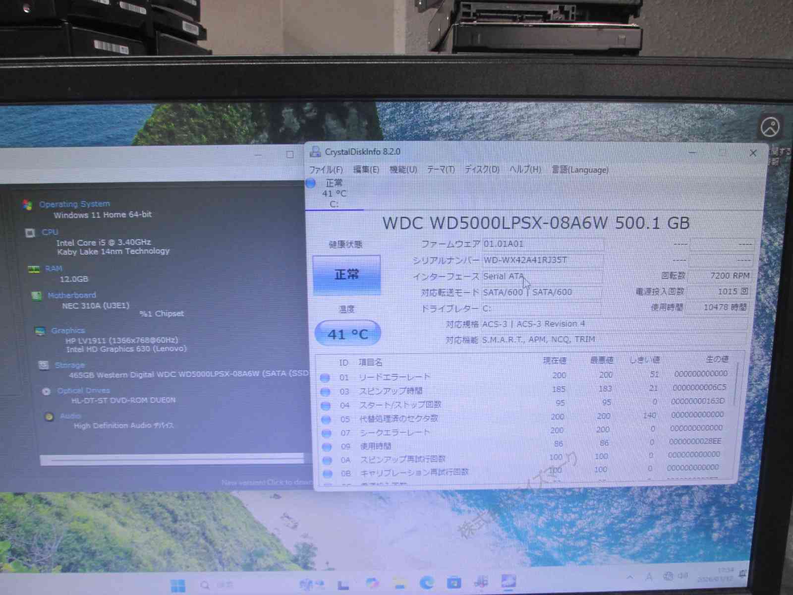Click the Storage drive icon
Image resolution: width=793 pixels, height=595 pixels.
44,365
